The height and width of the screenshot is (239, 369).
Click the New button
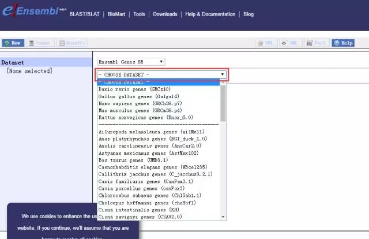coord(13,43)
